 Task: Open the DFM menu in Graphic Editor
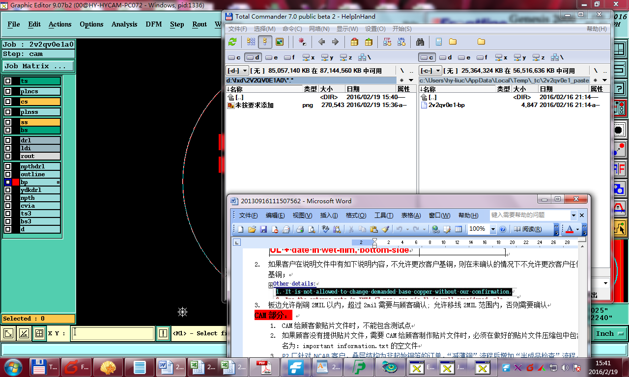coord(154,24)
